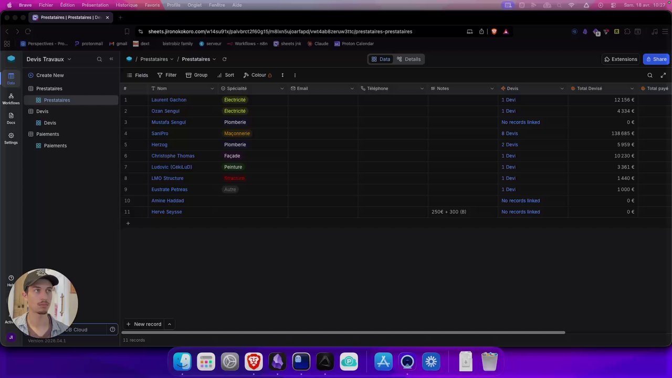Open Finder from the Dock
This screenshot has width=672, height=378.
pos(182,361)
